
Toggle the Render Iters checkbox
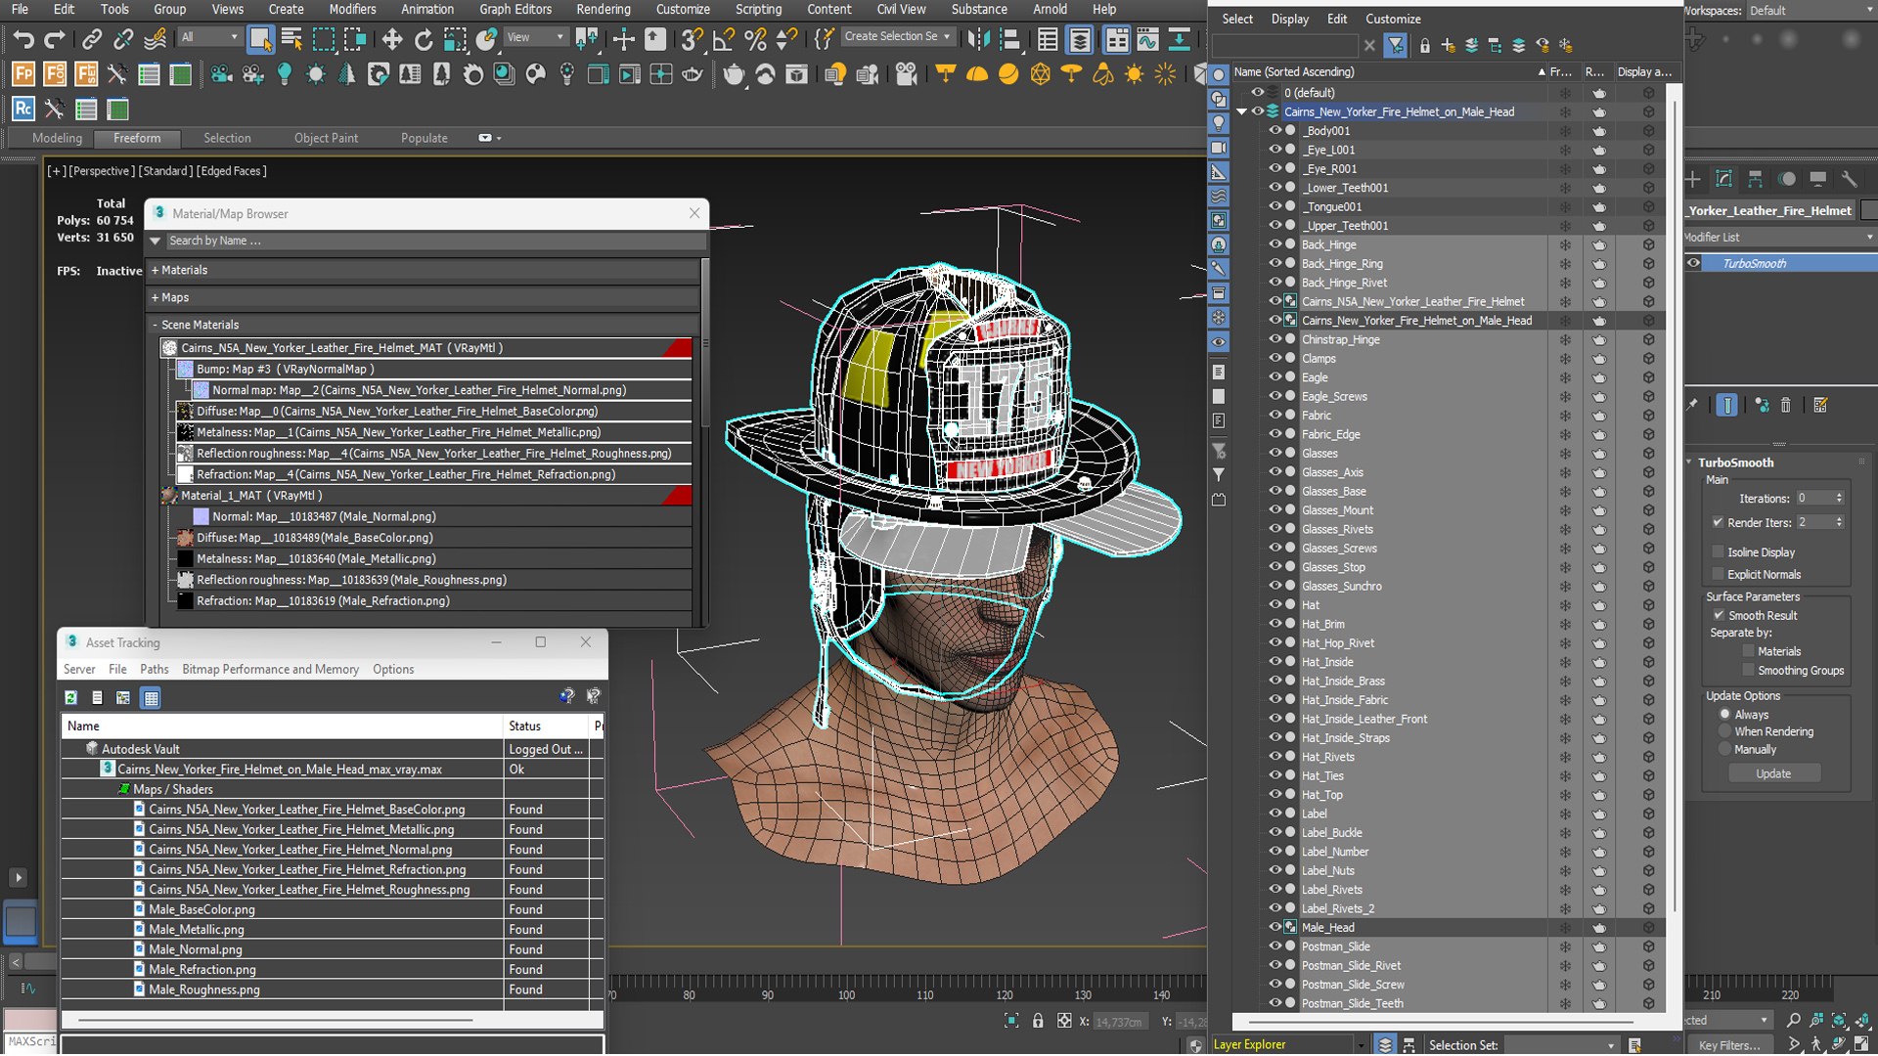tap(1718, 522)
